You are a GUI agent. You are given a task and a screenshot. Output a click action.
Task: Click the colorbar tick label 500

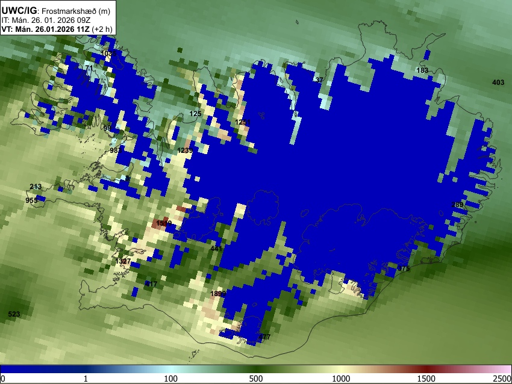[x=256, y=379]
